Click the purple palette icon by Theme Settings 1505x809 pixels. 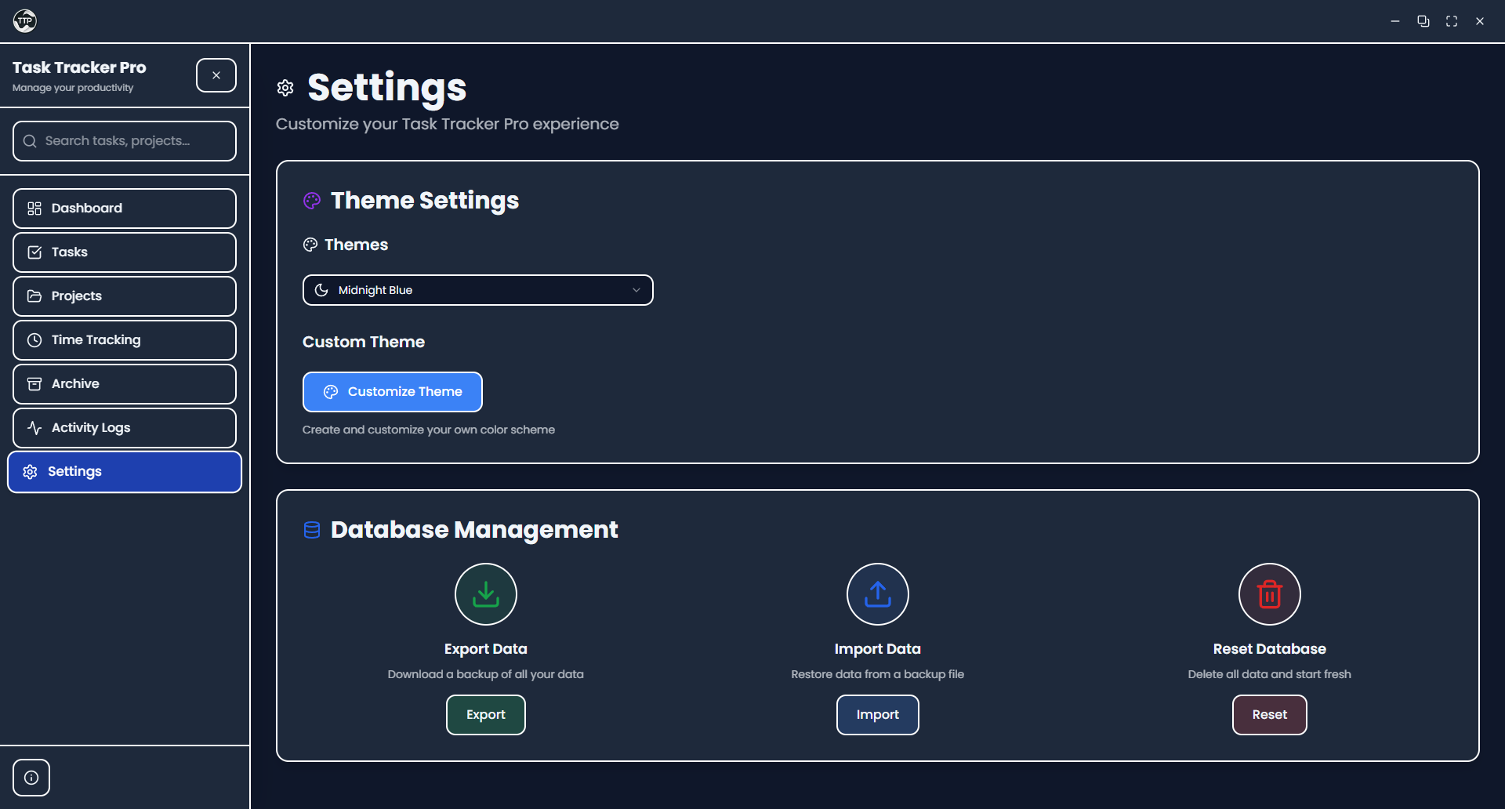click(x=312, y=201)
